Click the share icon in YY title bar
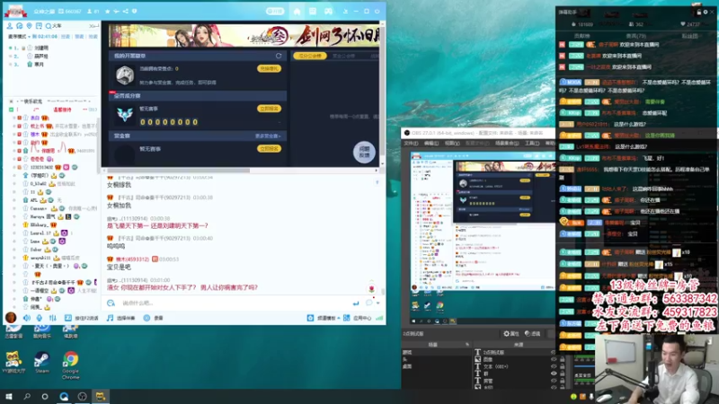 125,11
